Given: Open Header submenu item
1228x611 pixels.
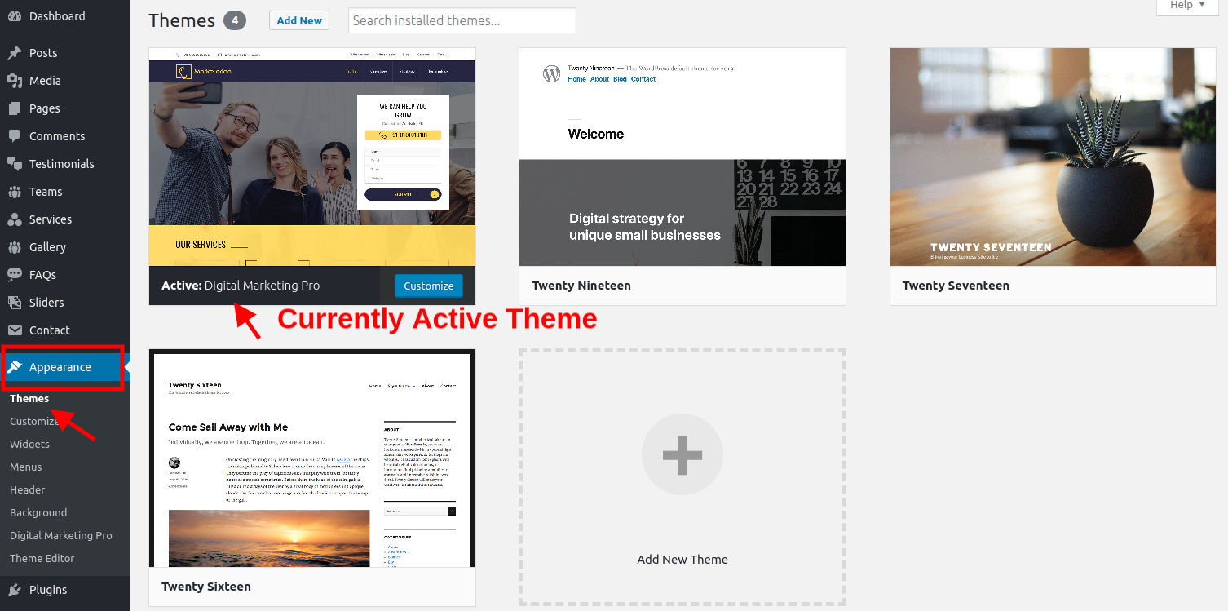Looking at the screenshot, I should click(x=27, y=490).
